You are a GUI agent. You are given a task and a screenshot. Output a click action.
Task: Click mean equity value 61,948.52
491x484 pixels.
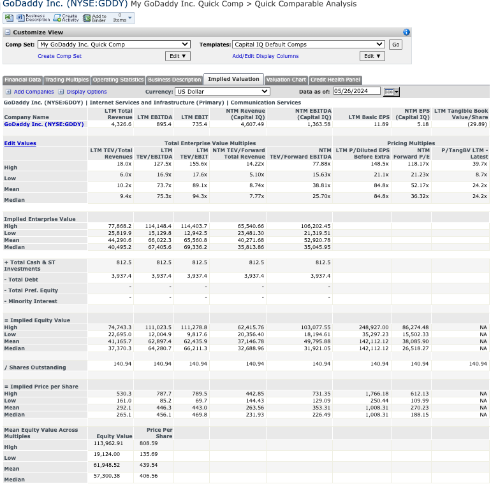click(x=106, y=465)
